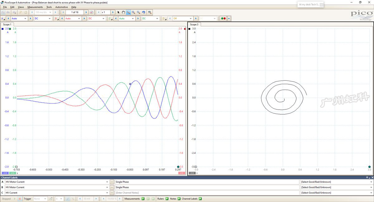Open the Trigger mode None dropdown
Viewport: 374px width, 202px height.
40,199
